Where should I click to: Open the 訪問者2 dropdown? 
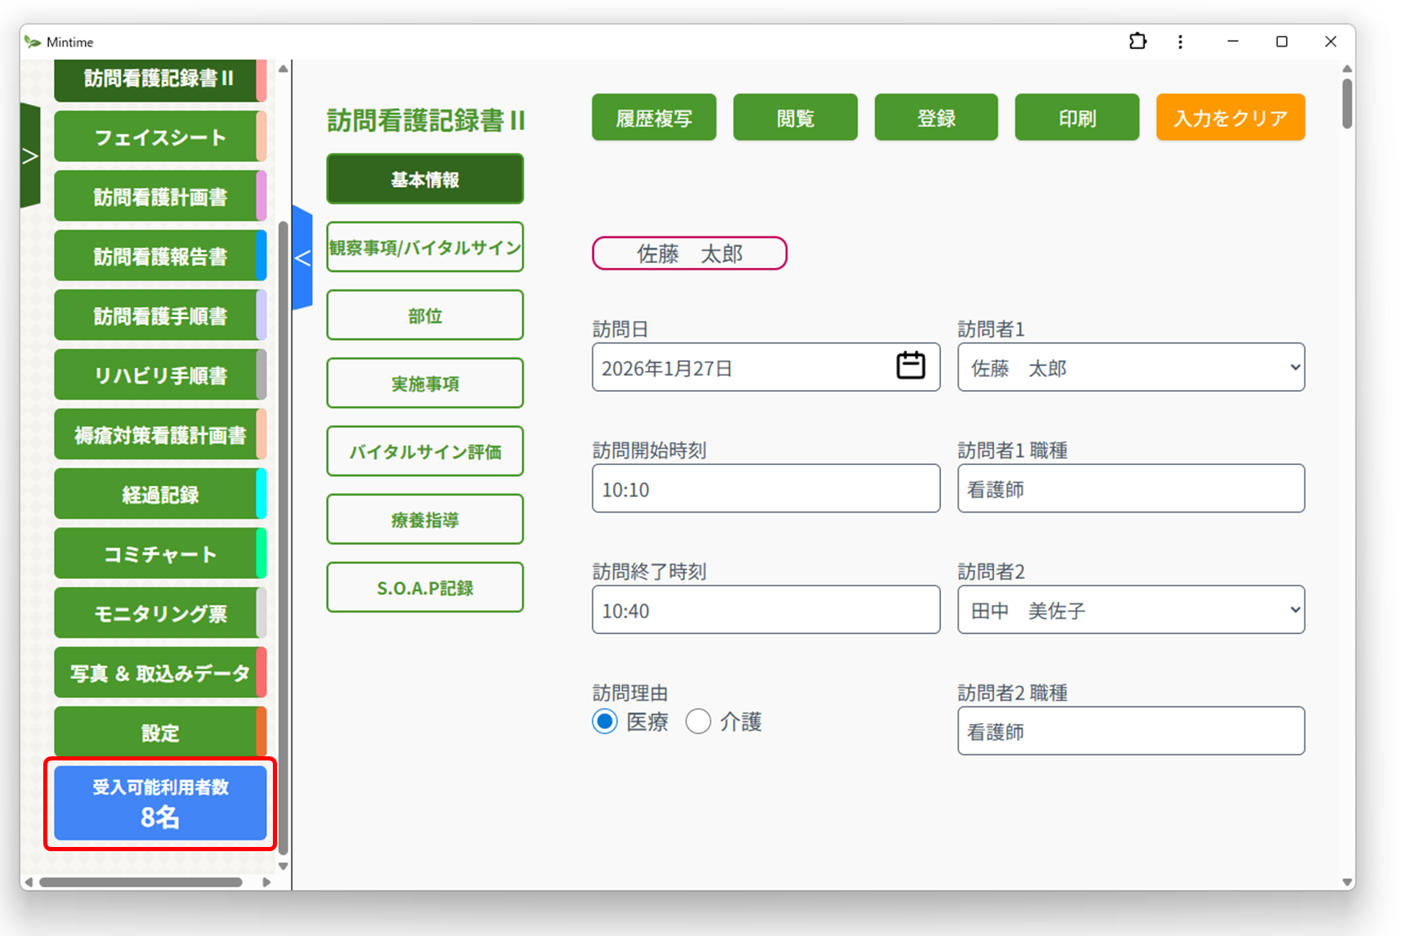[1130, 609]
